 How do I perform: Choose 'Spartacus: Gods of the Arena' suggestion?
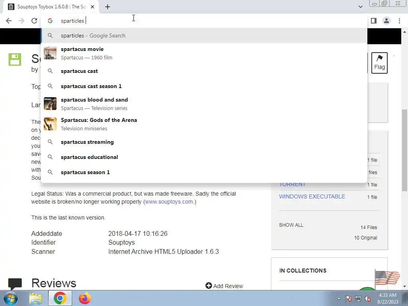point(204,124)
